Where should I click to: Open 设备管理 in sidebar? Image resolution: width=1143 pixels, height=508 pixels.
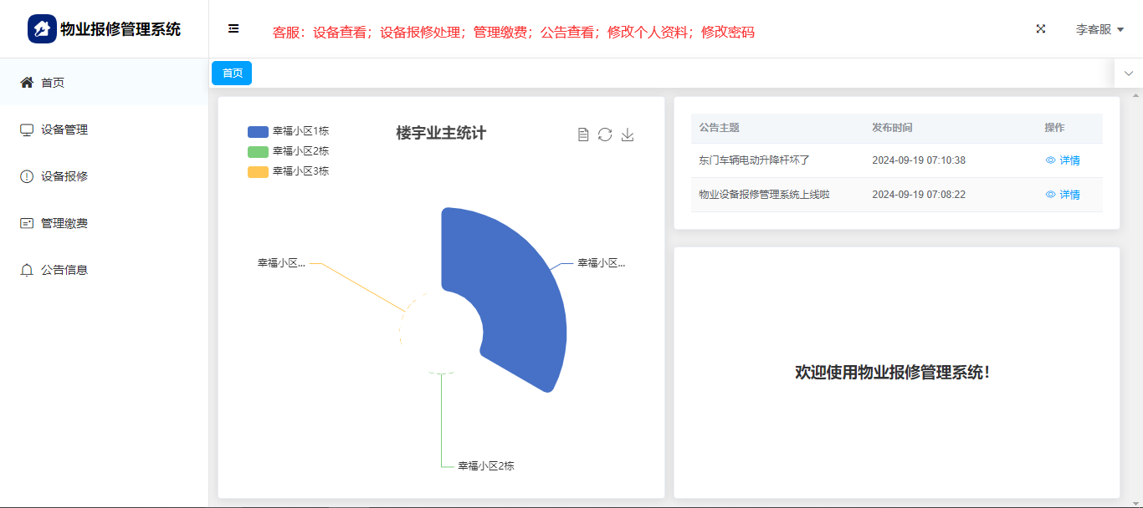click(x=64, y=130)
